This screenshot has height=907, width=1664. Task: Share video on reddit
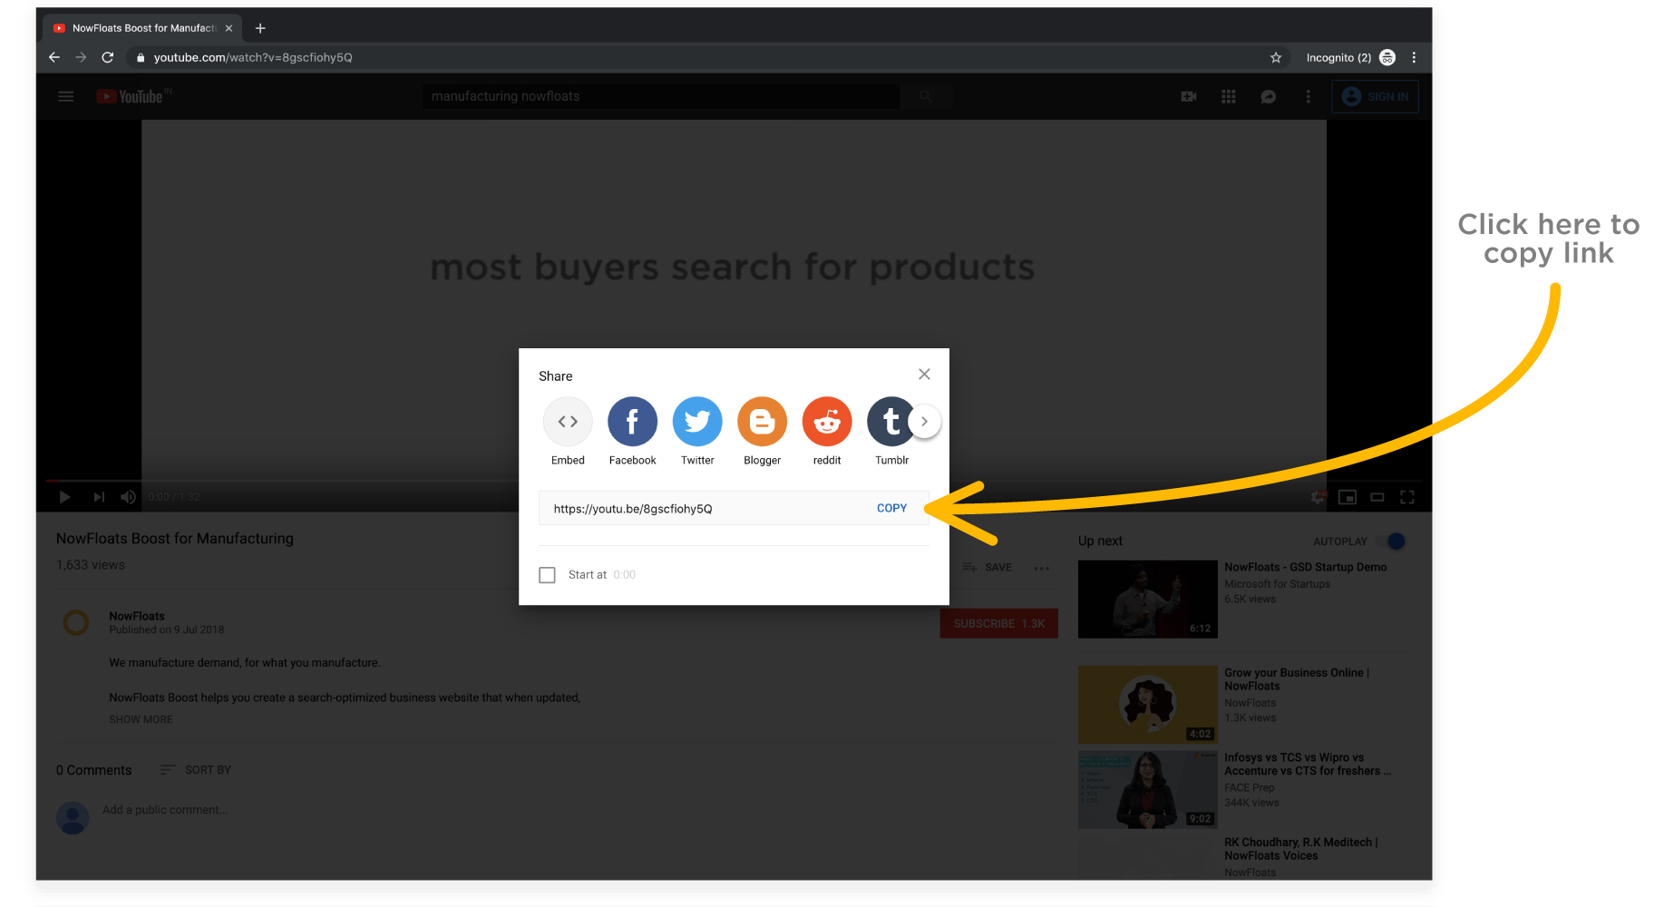pos(827,421)
